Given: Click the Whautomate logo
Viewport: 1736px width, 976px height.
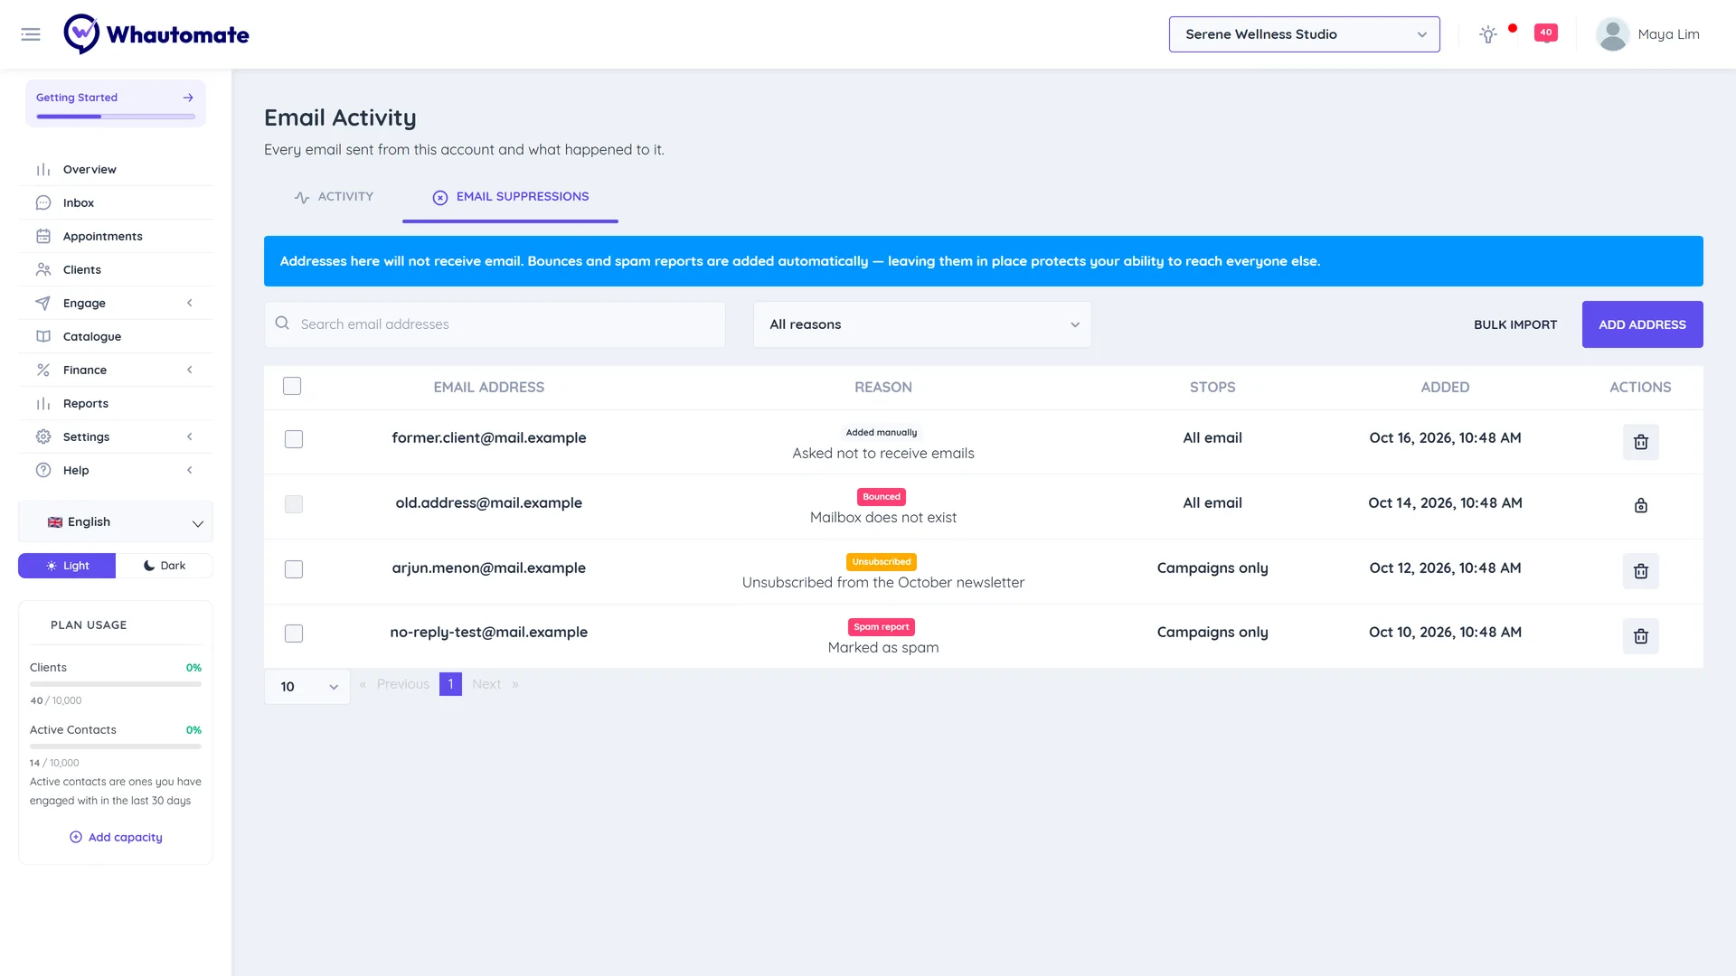Looking at the screenshot, I should point(156,34).
